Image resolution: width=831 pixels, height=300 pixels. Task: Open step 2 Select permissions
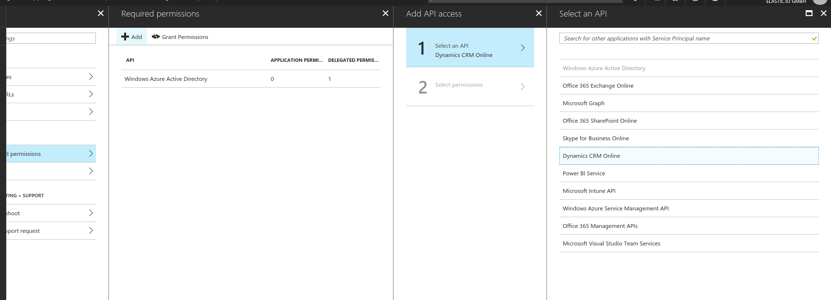tap(470, 87)
